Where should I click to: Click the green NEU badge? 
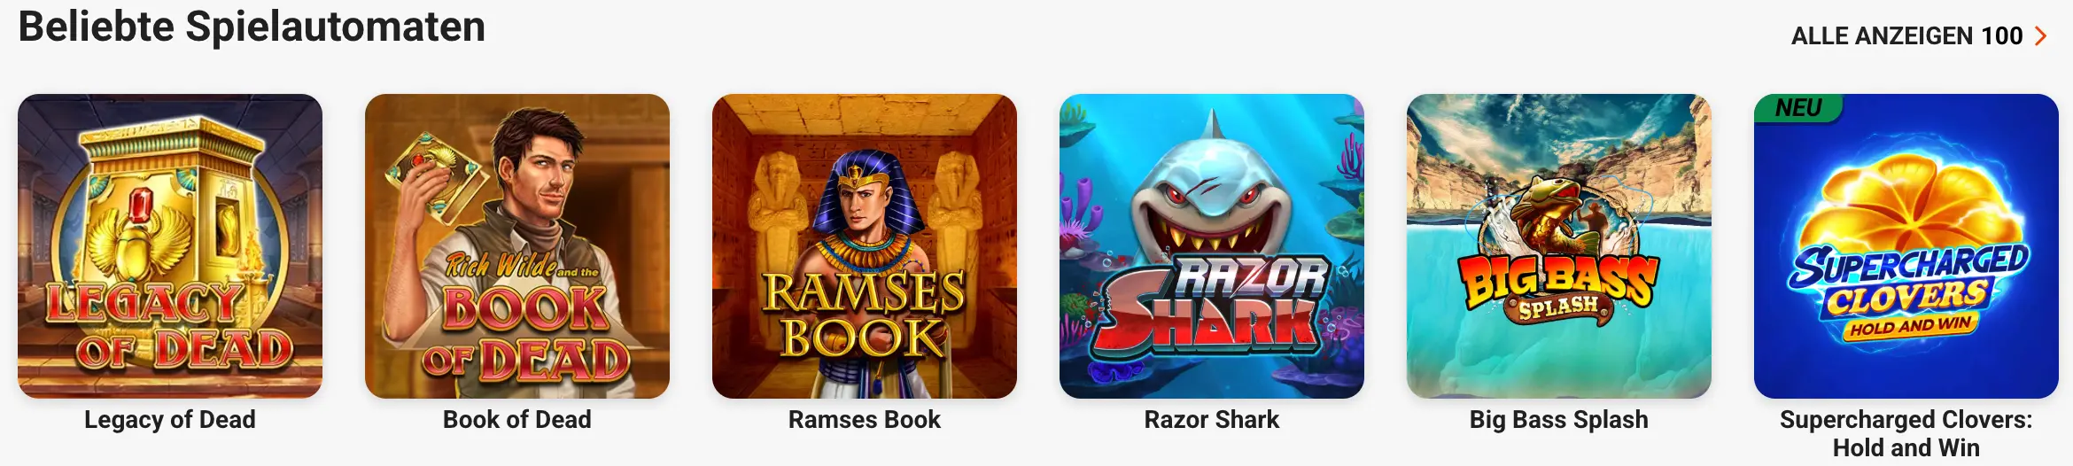pyautogui.click(x=1798, y=108)
